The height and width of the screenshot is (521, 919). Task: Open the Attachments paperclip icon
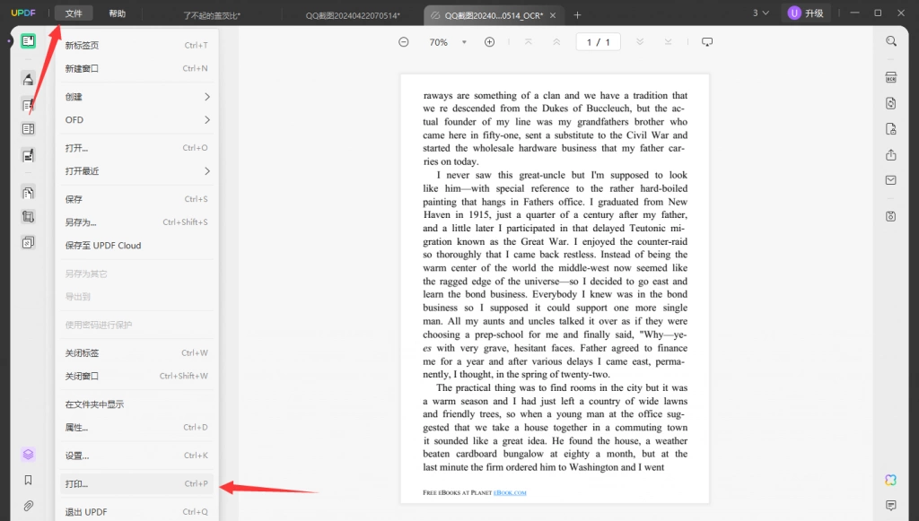(28, 506)
